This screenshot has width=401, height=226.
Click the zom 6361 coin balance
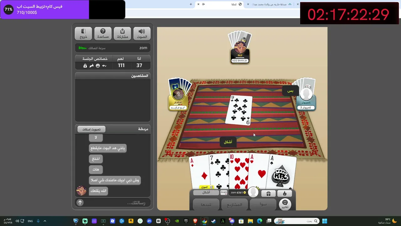click(x=238, y=192)
